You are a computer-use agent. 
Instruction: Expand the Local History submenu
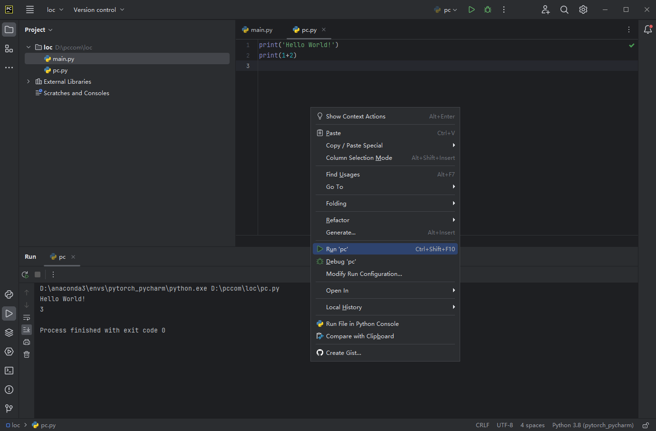385,307
